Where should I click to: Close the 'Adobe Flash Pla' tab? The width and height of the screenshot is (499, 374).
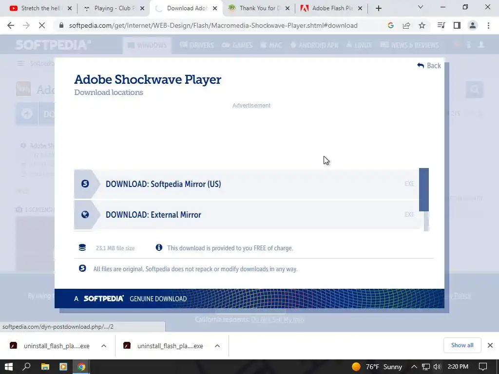click(360, 8)
